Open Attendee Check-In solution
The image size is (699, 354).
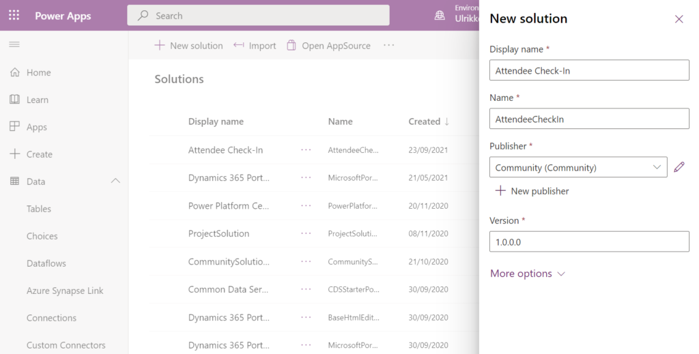click(225, 150)
